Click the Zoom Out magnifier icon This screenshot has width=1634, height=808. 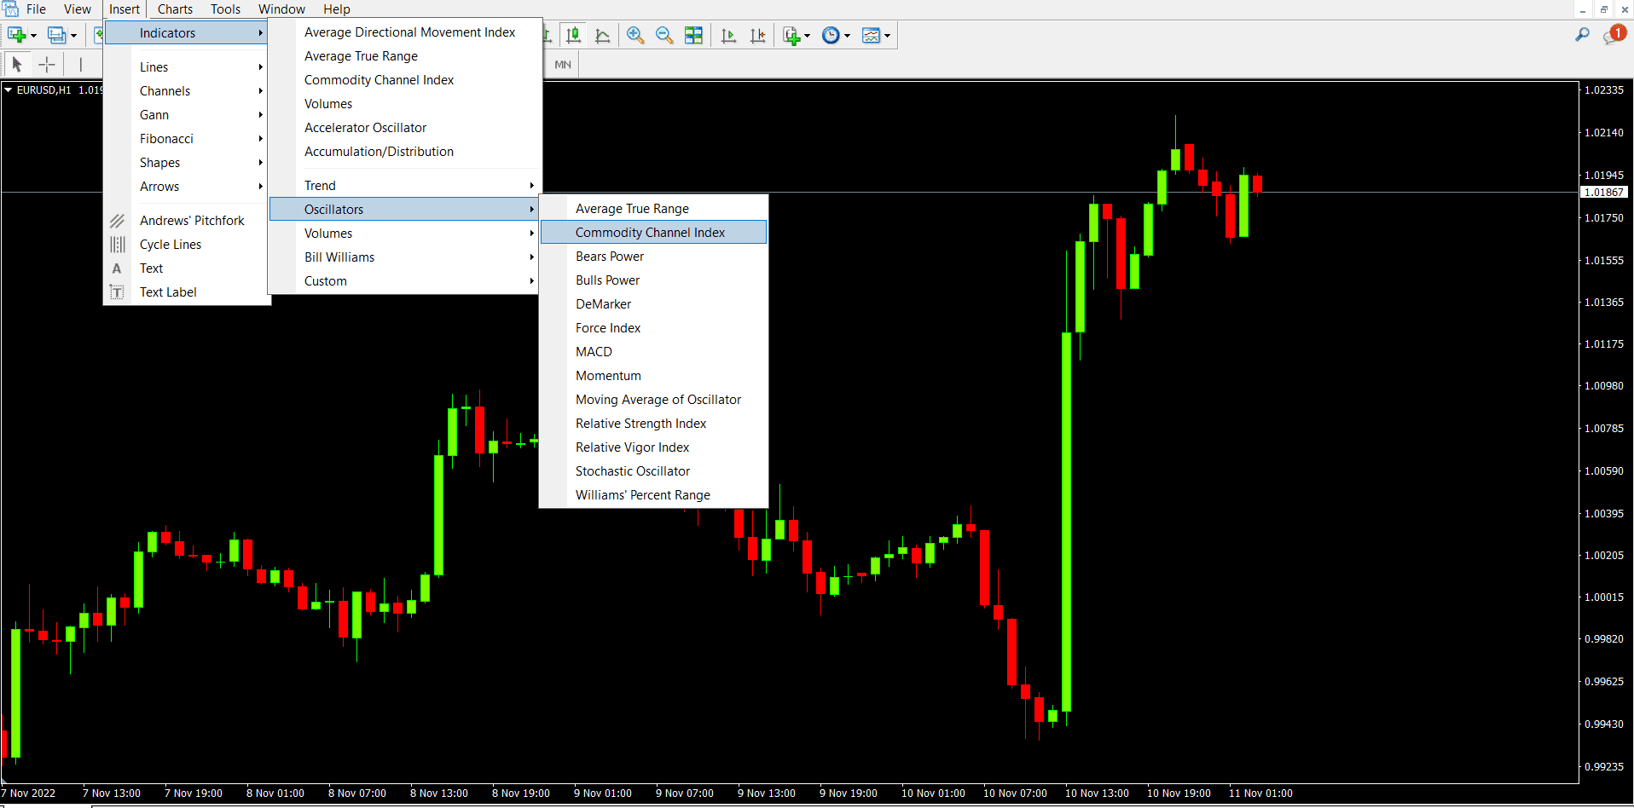click(664, 35)
